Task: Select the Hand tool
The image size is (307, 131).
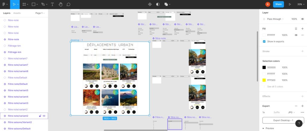Action: 61,4
